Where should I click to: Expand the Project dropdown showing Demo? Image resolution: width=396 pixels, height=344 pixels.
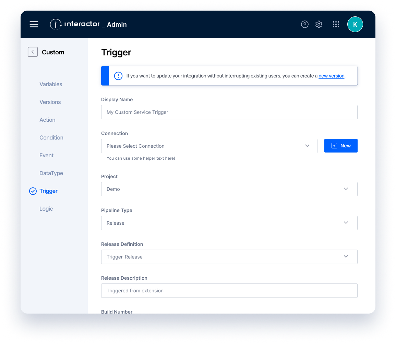(229, 189)
